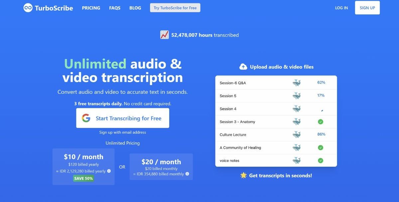Click the 3 free transcripts daily text
The width and height of the screenshot is (399, 202).
coord(98,104)
